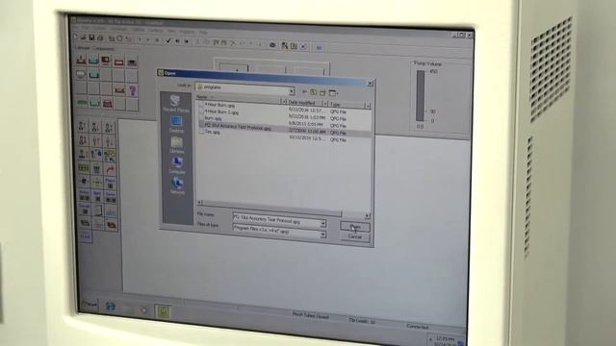The height and width of the screenshot is (346, 616).
Task: Open the Date modified column dropdown arrow
Action: 325,103
